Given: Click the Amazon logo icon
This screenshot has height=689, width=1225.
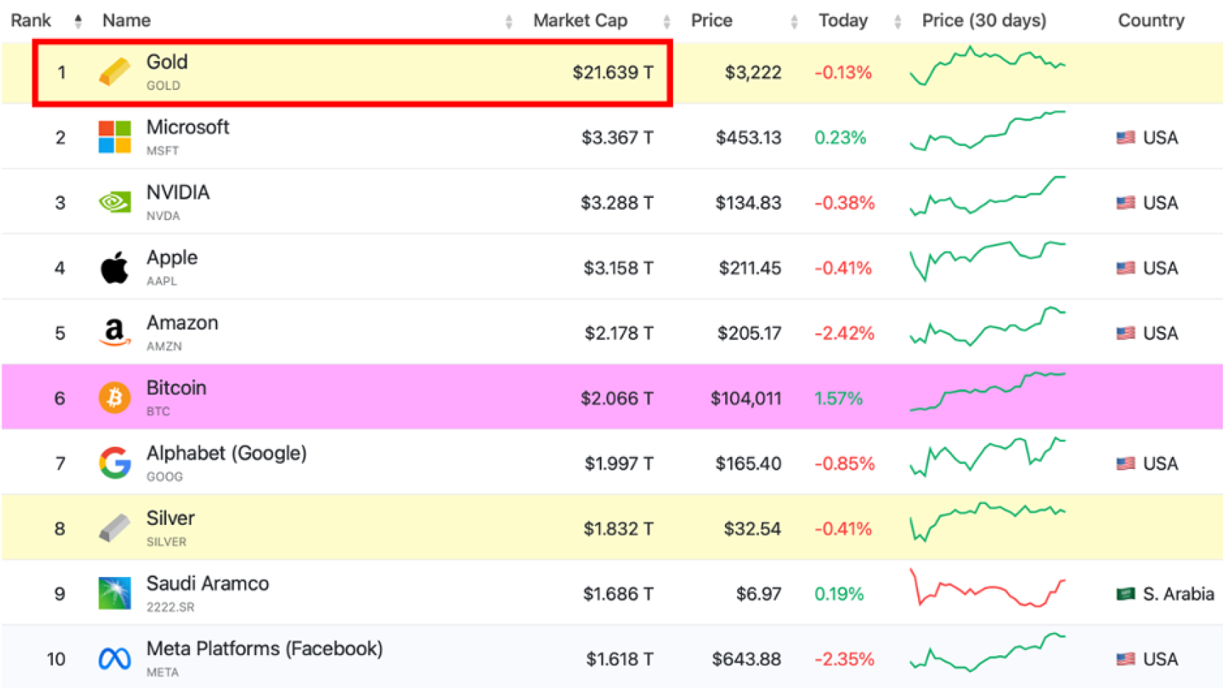Looking at the screenshot, I should coord(114,333).
